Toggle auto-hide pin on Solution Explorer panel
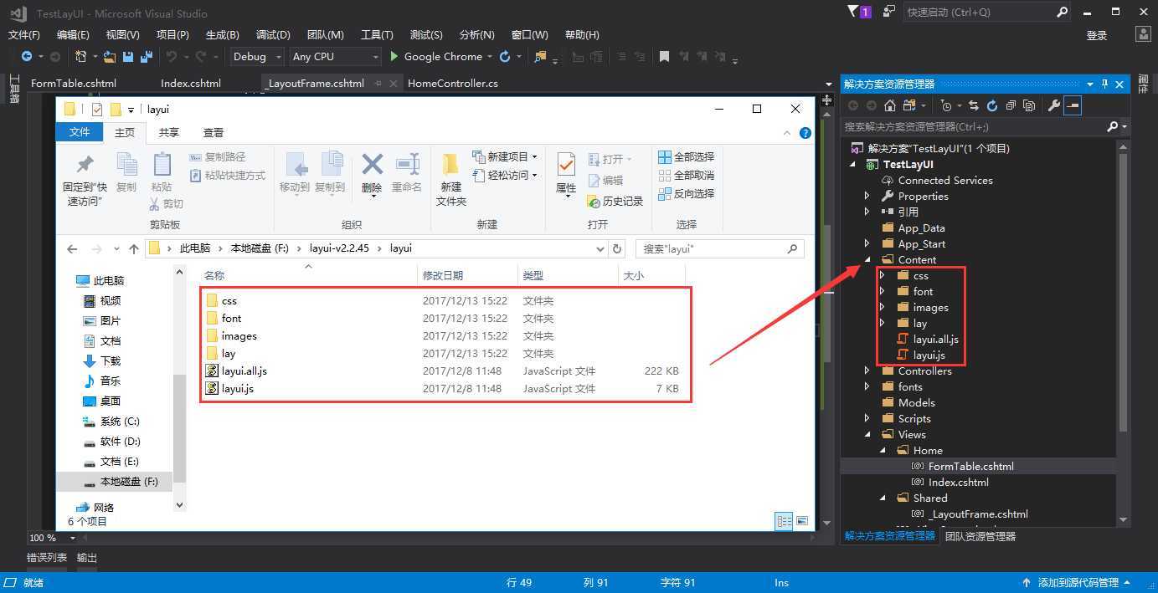The image size is (1158, 593). click(x=1104, y=84)
